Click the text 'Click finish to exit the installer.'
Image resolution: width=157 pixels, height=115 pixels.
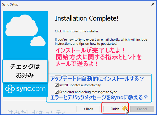coord(77,31)
